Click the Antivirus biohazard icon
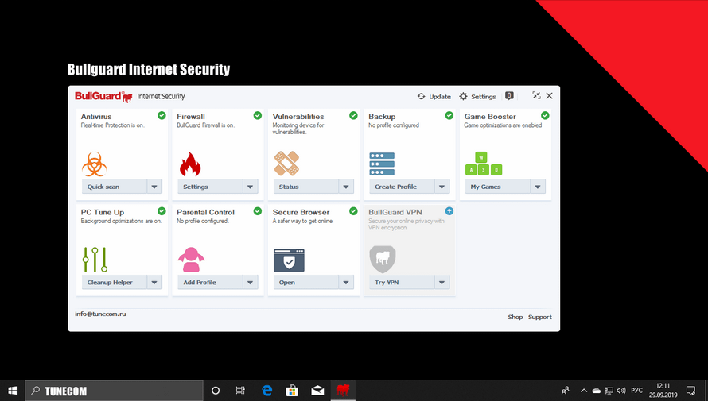The width and height of the screenshot is (708, 401). click(x=95, y=164)
